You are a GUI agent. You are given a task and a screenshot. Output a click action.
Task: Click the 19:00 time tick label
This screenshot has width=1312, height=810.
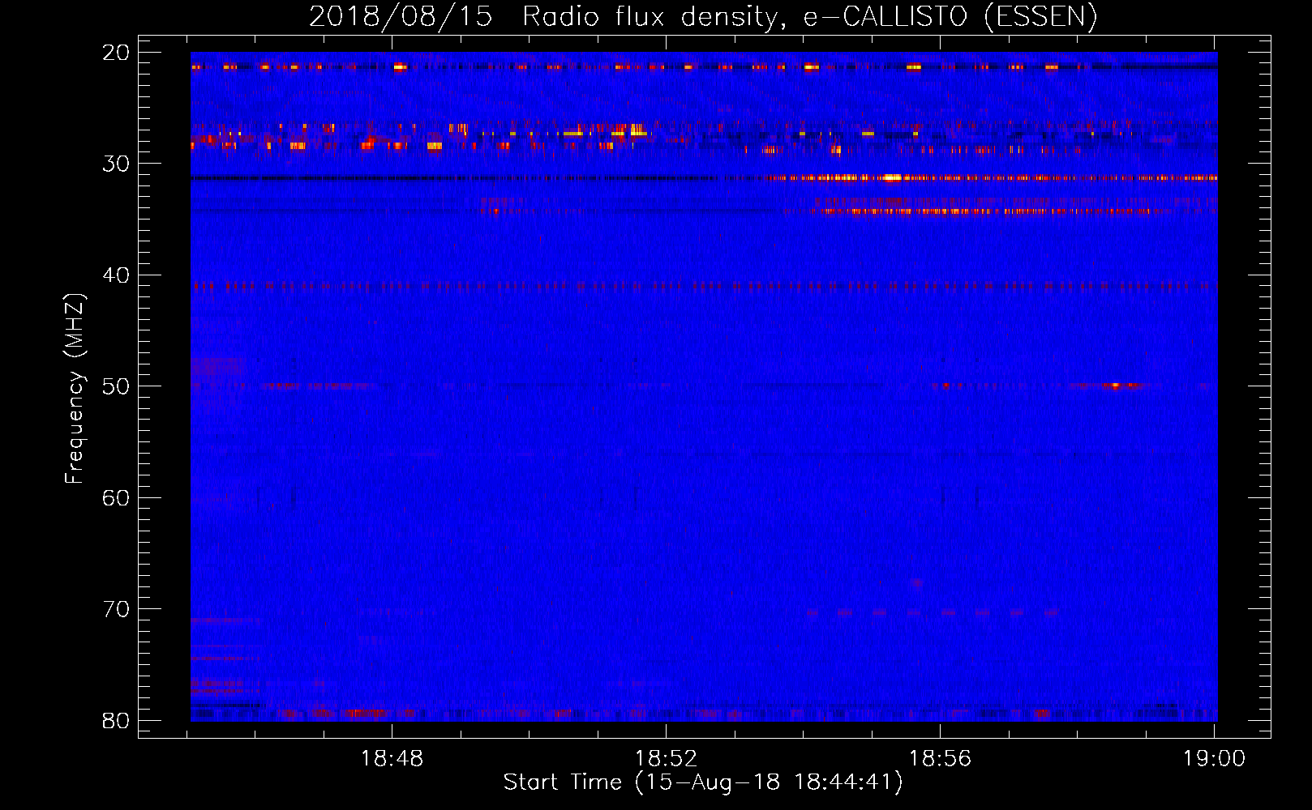[x=1214, y=759]
